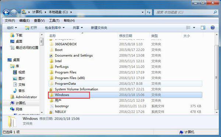This screenshot has width=221, height=137.
Task: Open the 音乐 library
Action: [19, 91]
